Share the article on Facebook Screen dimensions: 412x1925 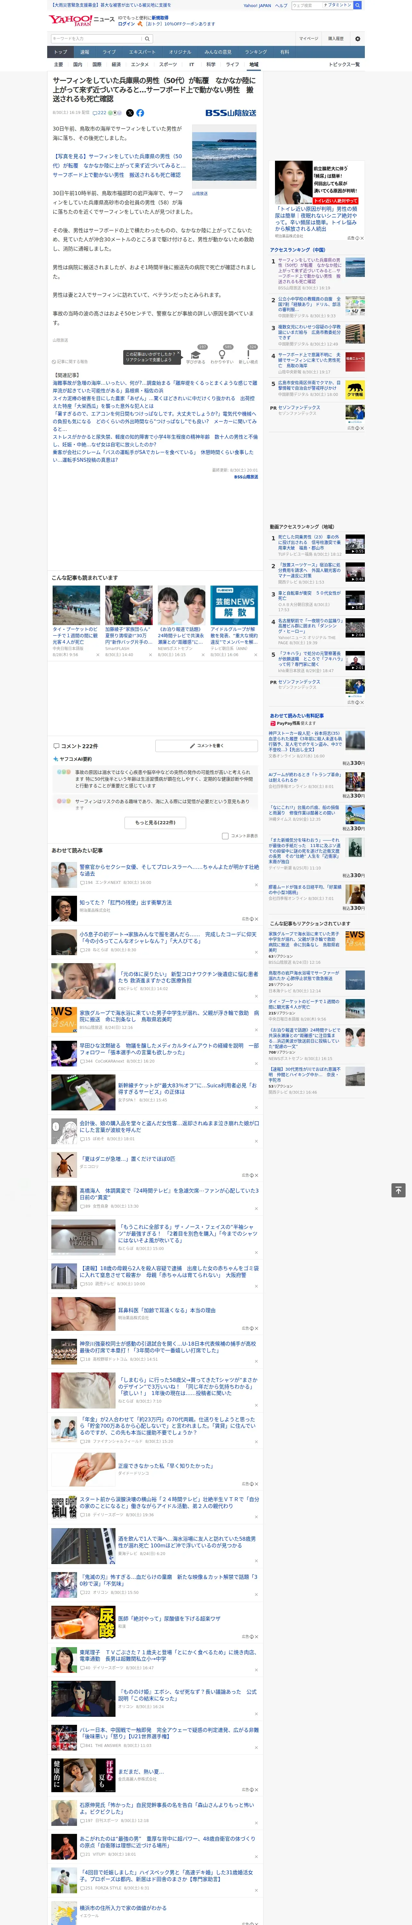tap(140, 113)
